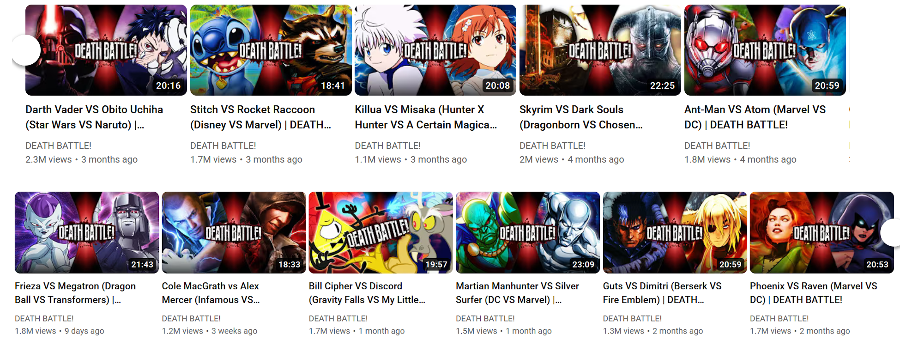The height and width of the screenshot is (352, 900).
Task: Open Phoenix VS Raven thumbnail
Action: pos(821,232)
